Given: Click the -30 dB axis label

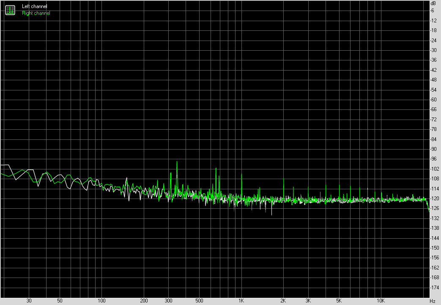Looking at the screenshot, I should [x=433, y=50].
